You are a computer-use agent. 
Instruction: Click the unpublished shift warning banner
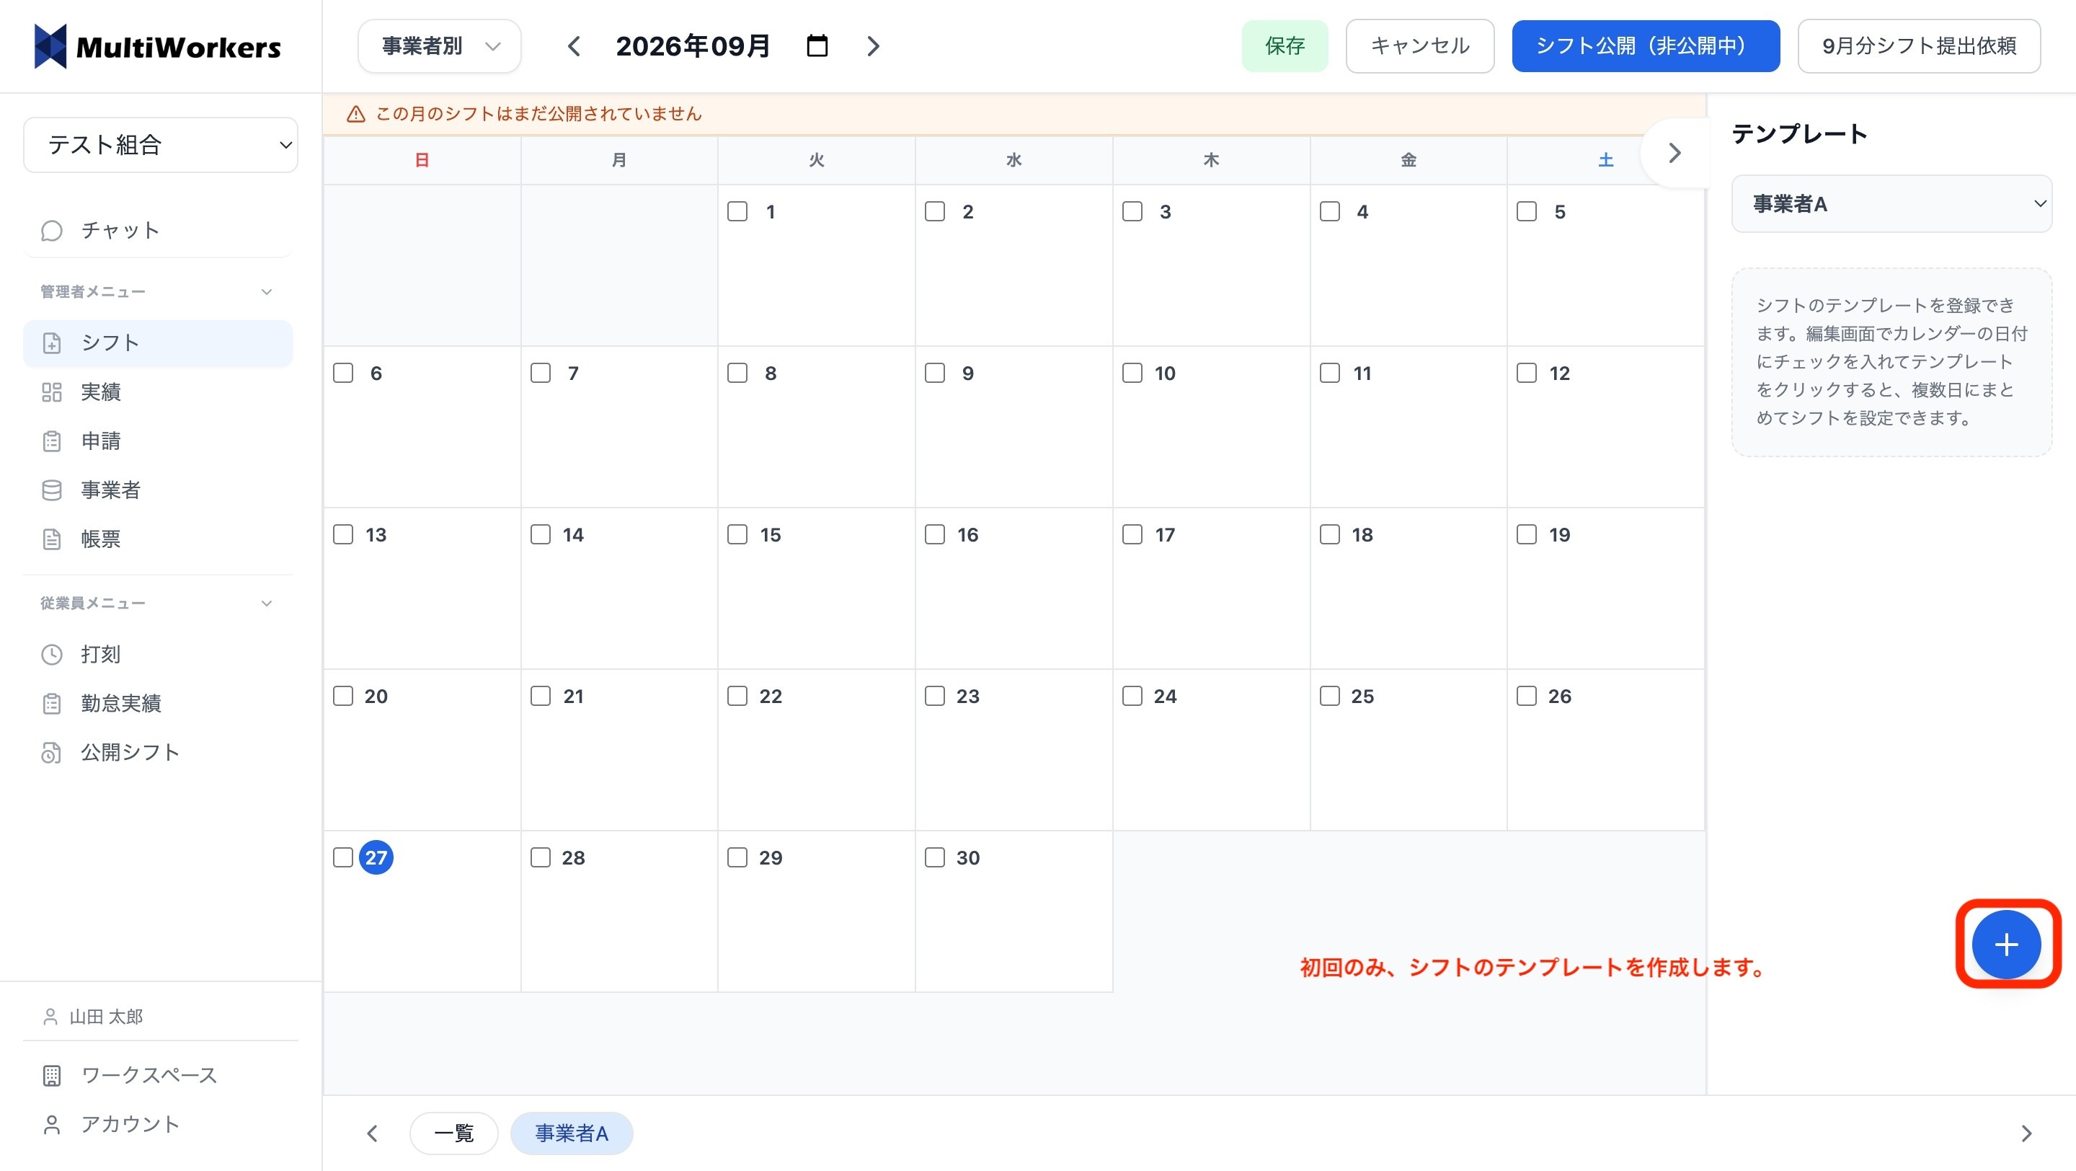1013,114
